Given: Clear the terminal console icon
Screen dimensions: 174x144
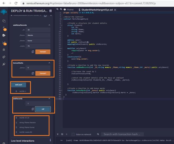Looking at the screenshot, I should [62, 134].
